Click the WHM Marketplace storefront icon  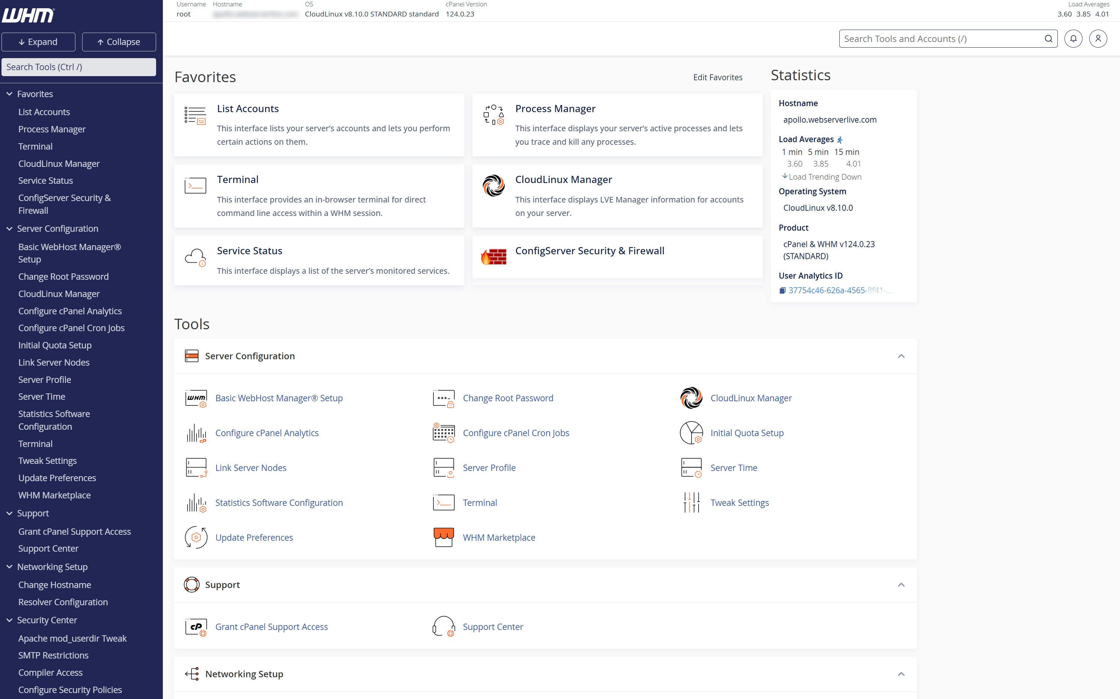[x=443, y=537]
